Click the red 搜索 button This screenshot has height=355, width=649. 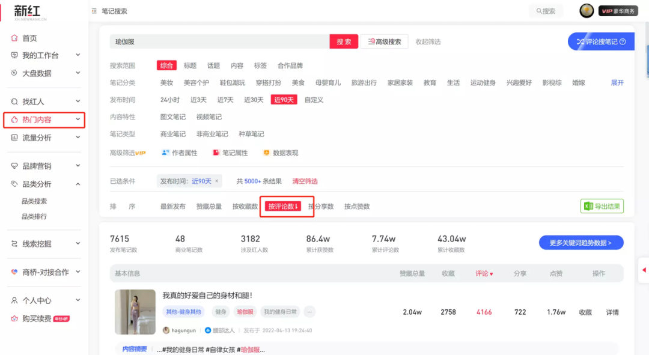[344, 41]
